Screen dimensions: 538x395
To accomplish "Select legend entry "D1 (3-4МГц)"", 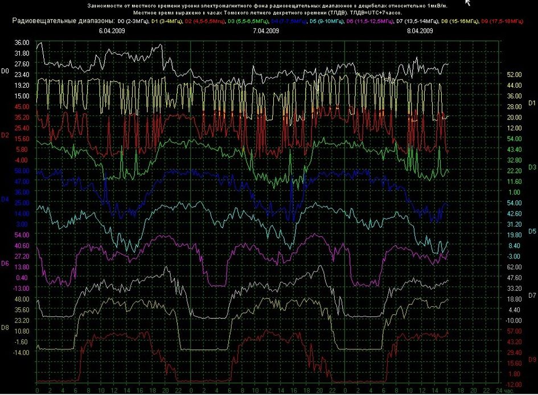I will pyautogui.click(x=167, y=21).
